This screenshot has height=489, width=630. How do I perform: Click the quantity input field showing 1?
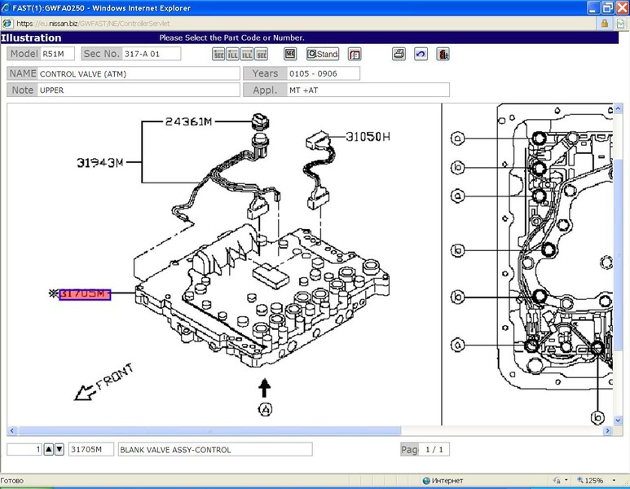[x=24, y=450]
